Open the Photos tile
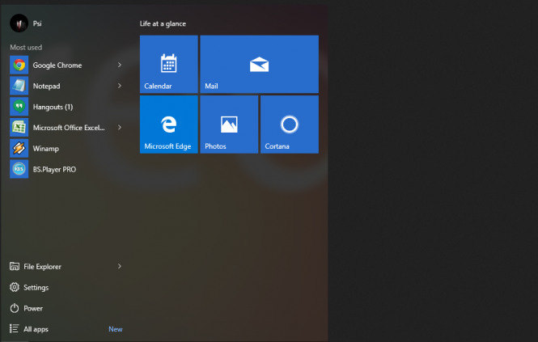Screen dimensions: 538x342 [x=229, y=124]
